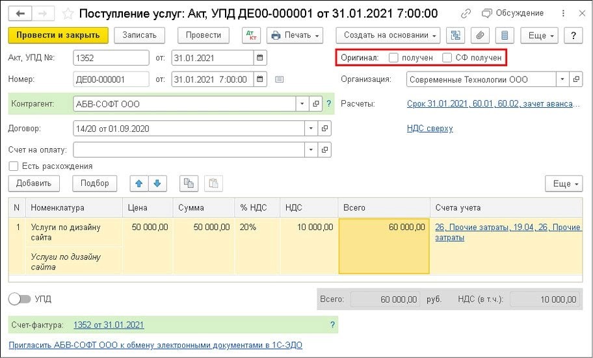This screenshot has width=593, height=358.
Task: Move row down with the down arrow
Action: click(156, 184)
